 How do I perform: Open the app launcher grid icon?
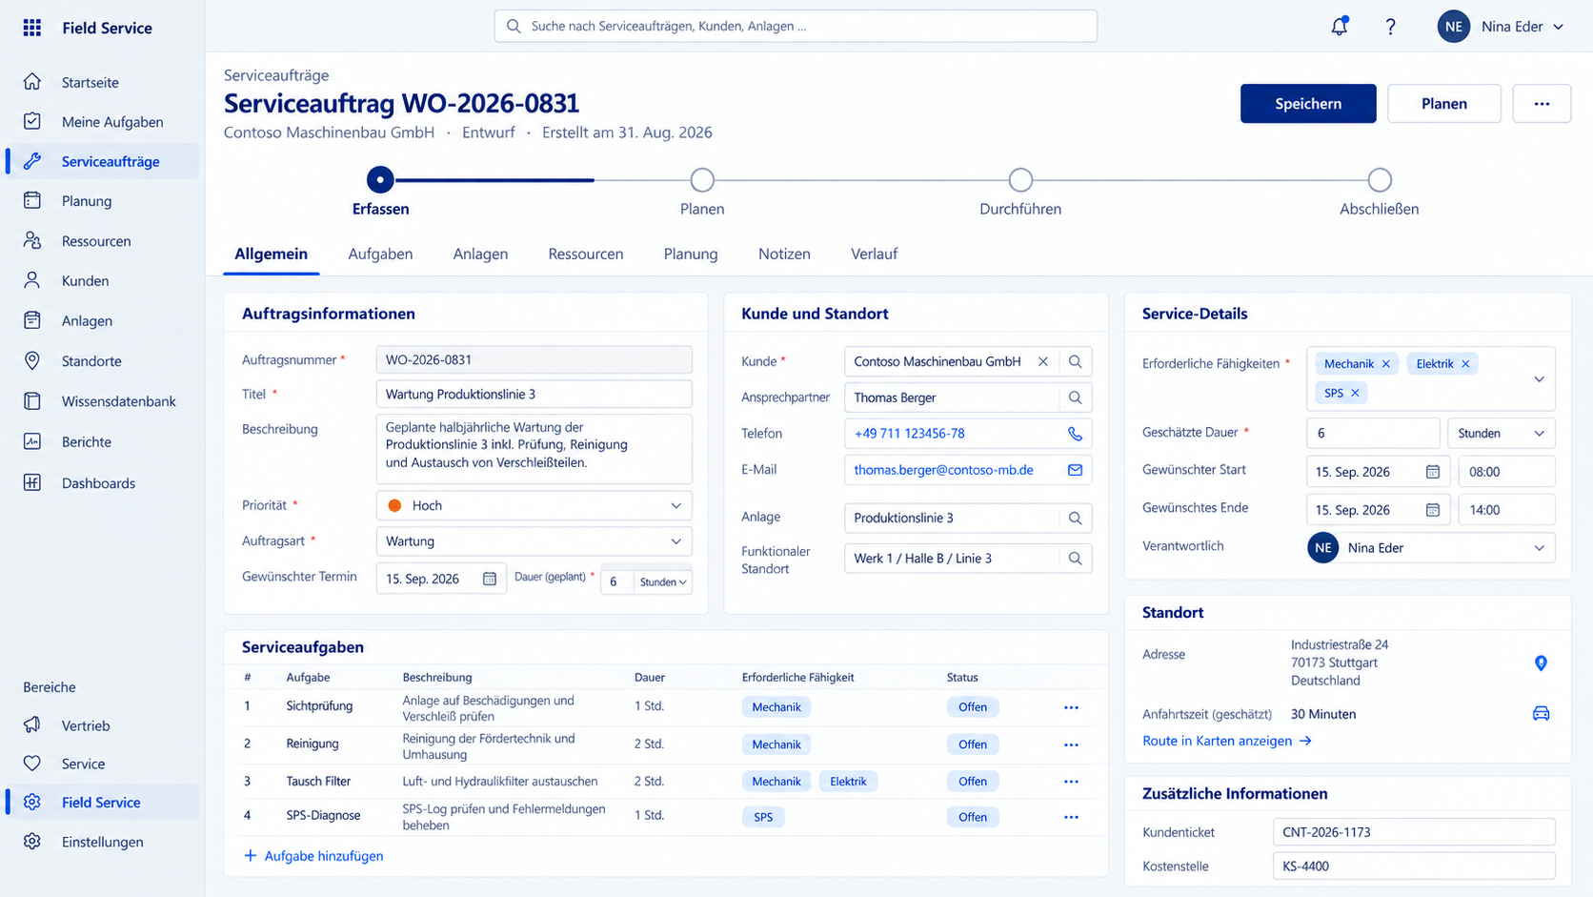pos(32,28)
